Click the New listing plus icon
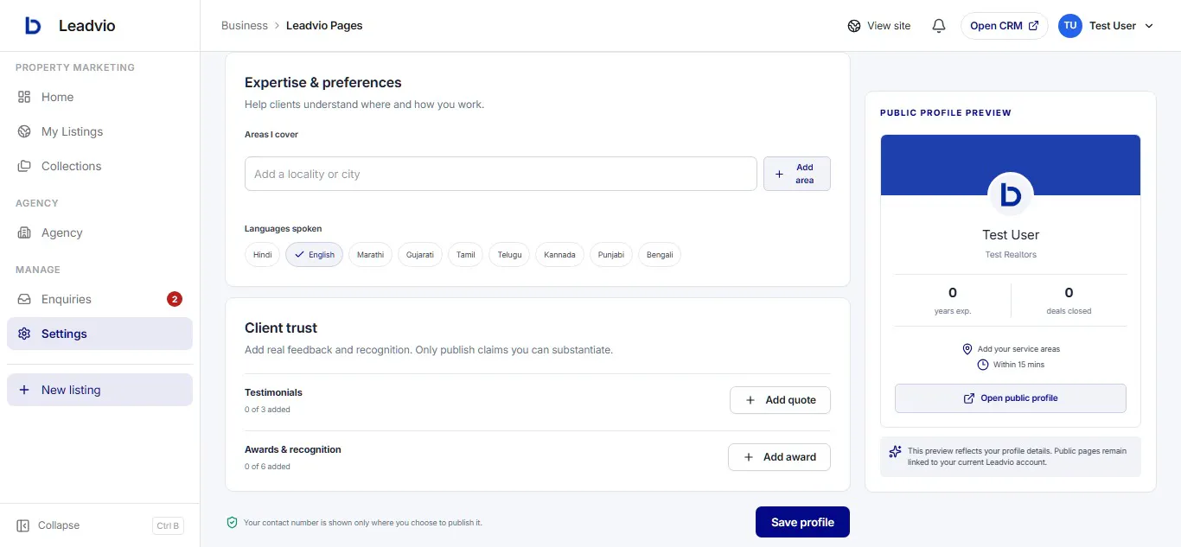Screen dimensions: 1181x547 pos(24,390)
